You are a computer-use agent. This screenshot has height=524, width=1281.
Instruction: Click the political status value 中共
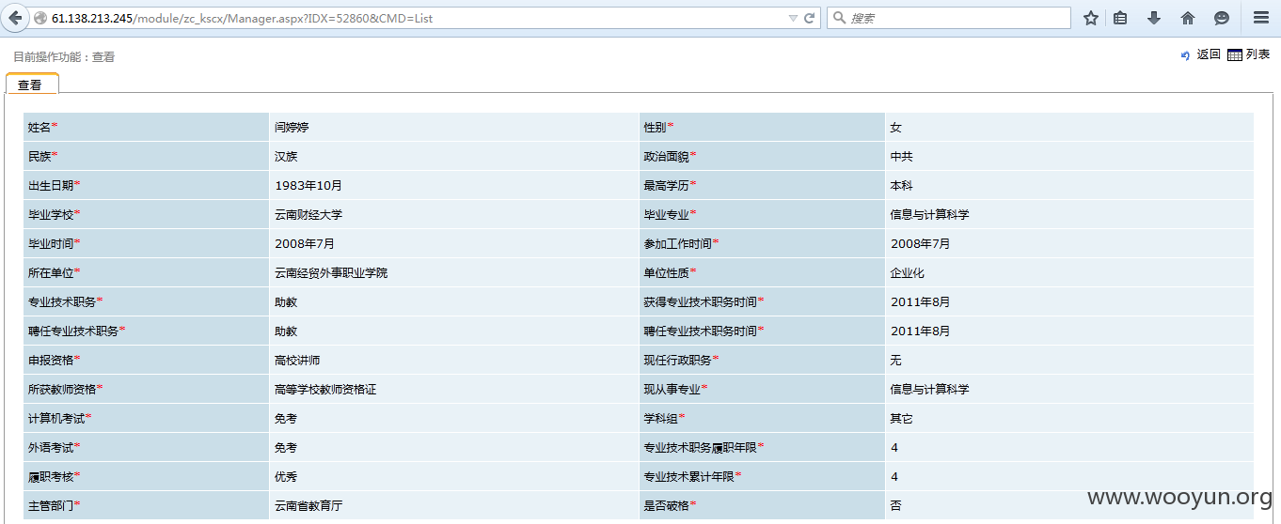(902, 156)
